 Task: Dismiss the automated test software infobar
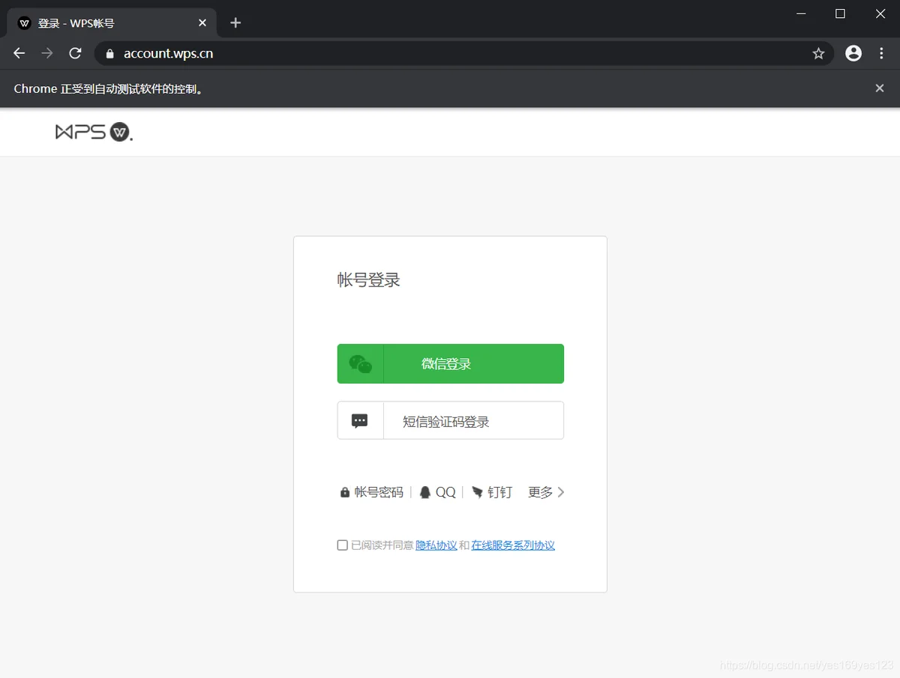point(880,88)
